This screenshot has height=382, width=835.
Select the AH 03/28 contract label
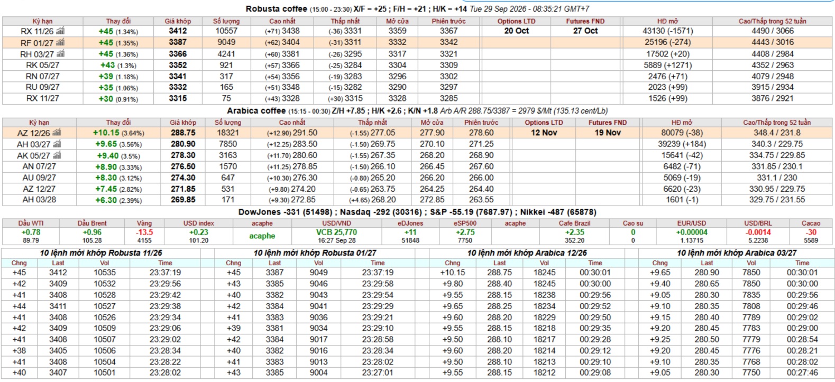click(39, 200)
